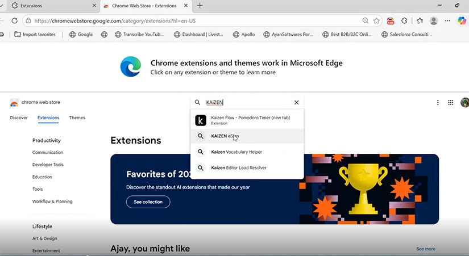Open the Workflow & Planning category

[x=52, y=202]
